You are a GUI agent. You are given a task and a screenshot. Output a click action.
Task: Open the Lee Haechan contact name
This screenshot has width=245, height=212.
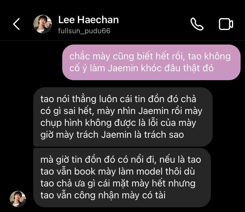pyautogui.click(x=89, y=20)
